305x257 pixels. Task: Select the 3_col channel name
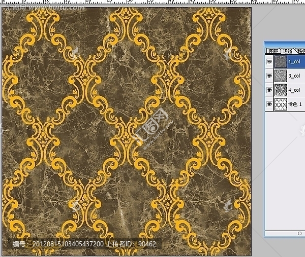pos(294,76)
